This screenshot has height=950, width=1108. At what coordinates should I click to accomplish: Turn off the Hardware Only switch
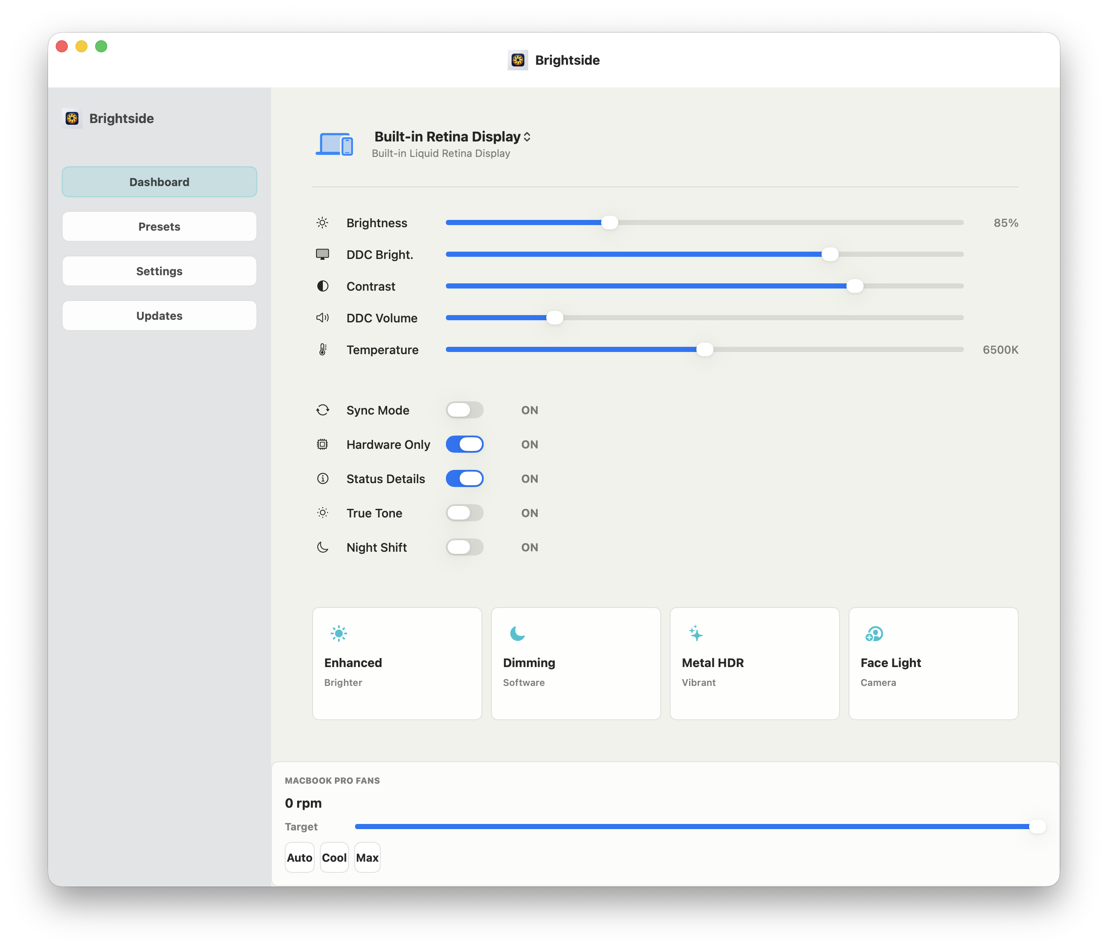click(x=465, y=444)
